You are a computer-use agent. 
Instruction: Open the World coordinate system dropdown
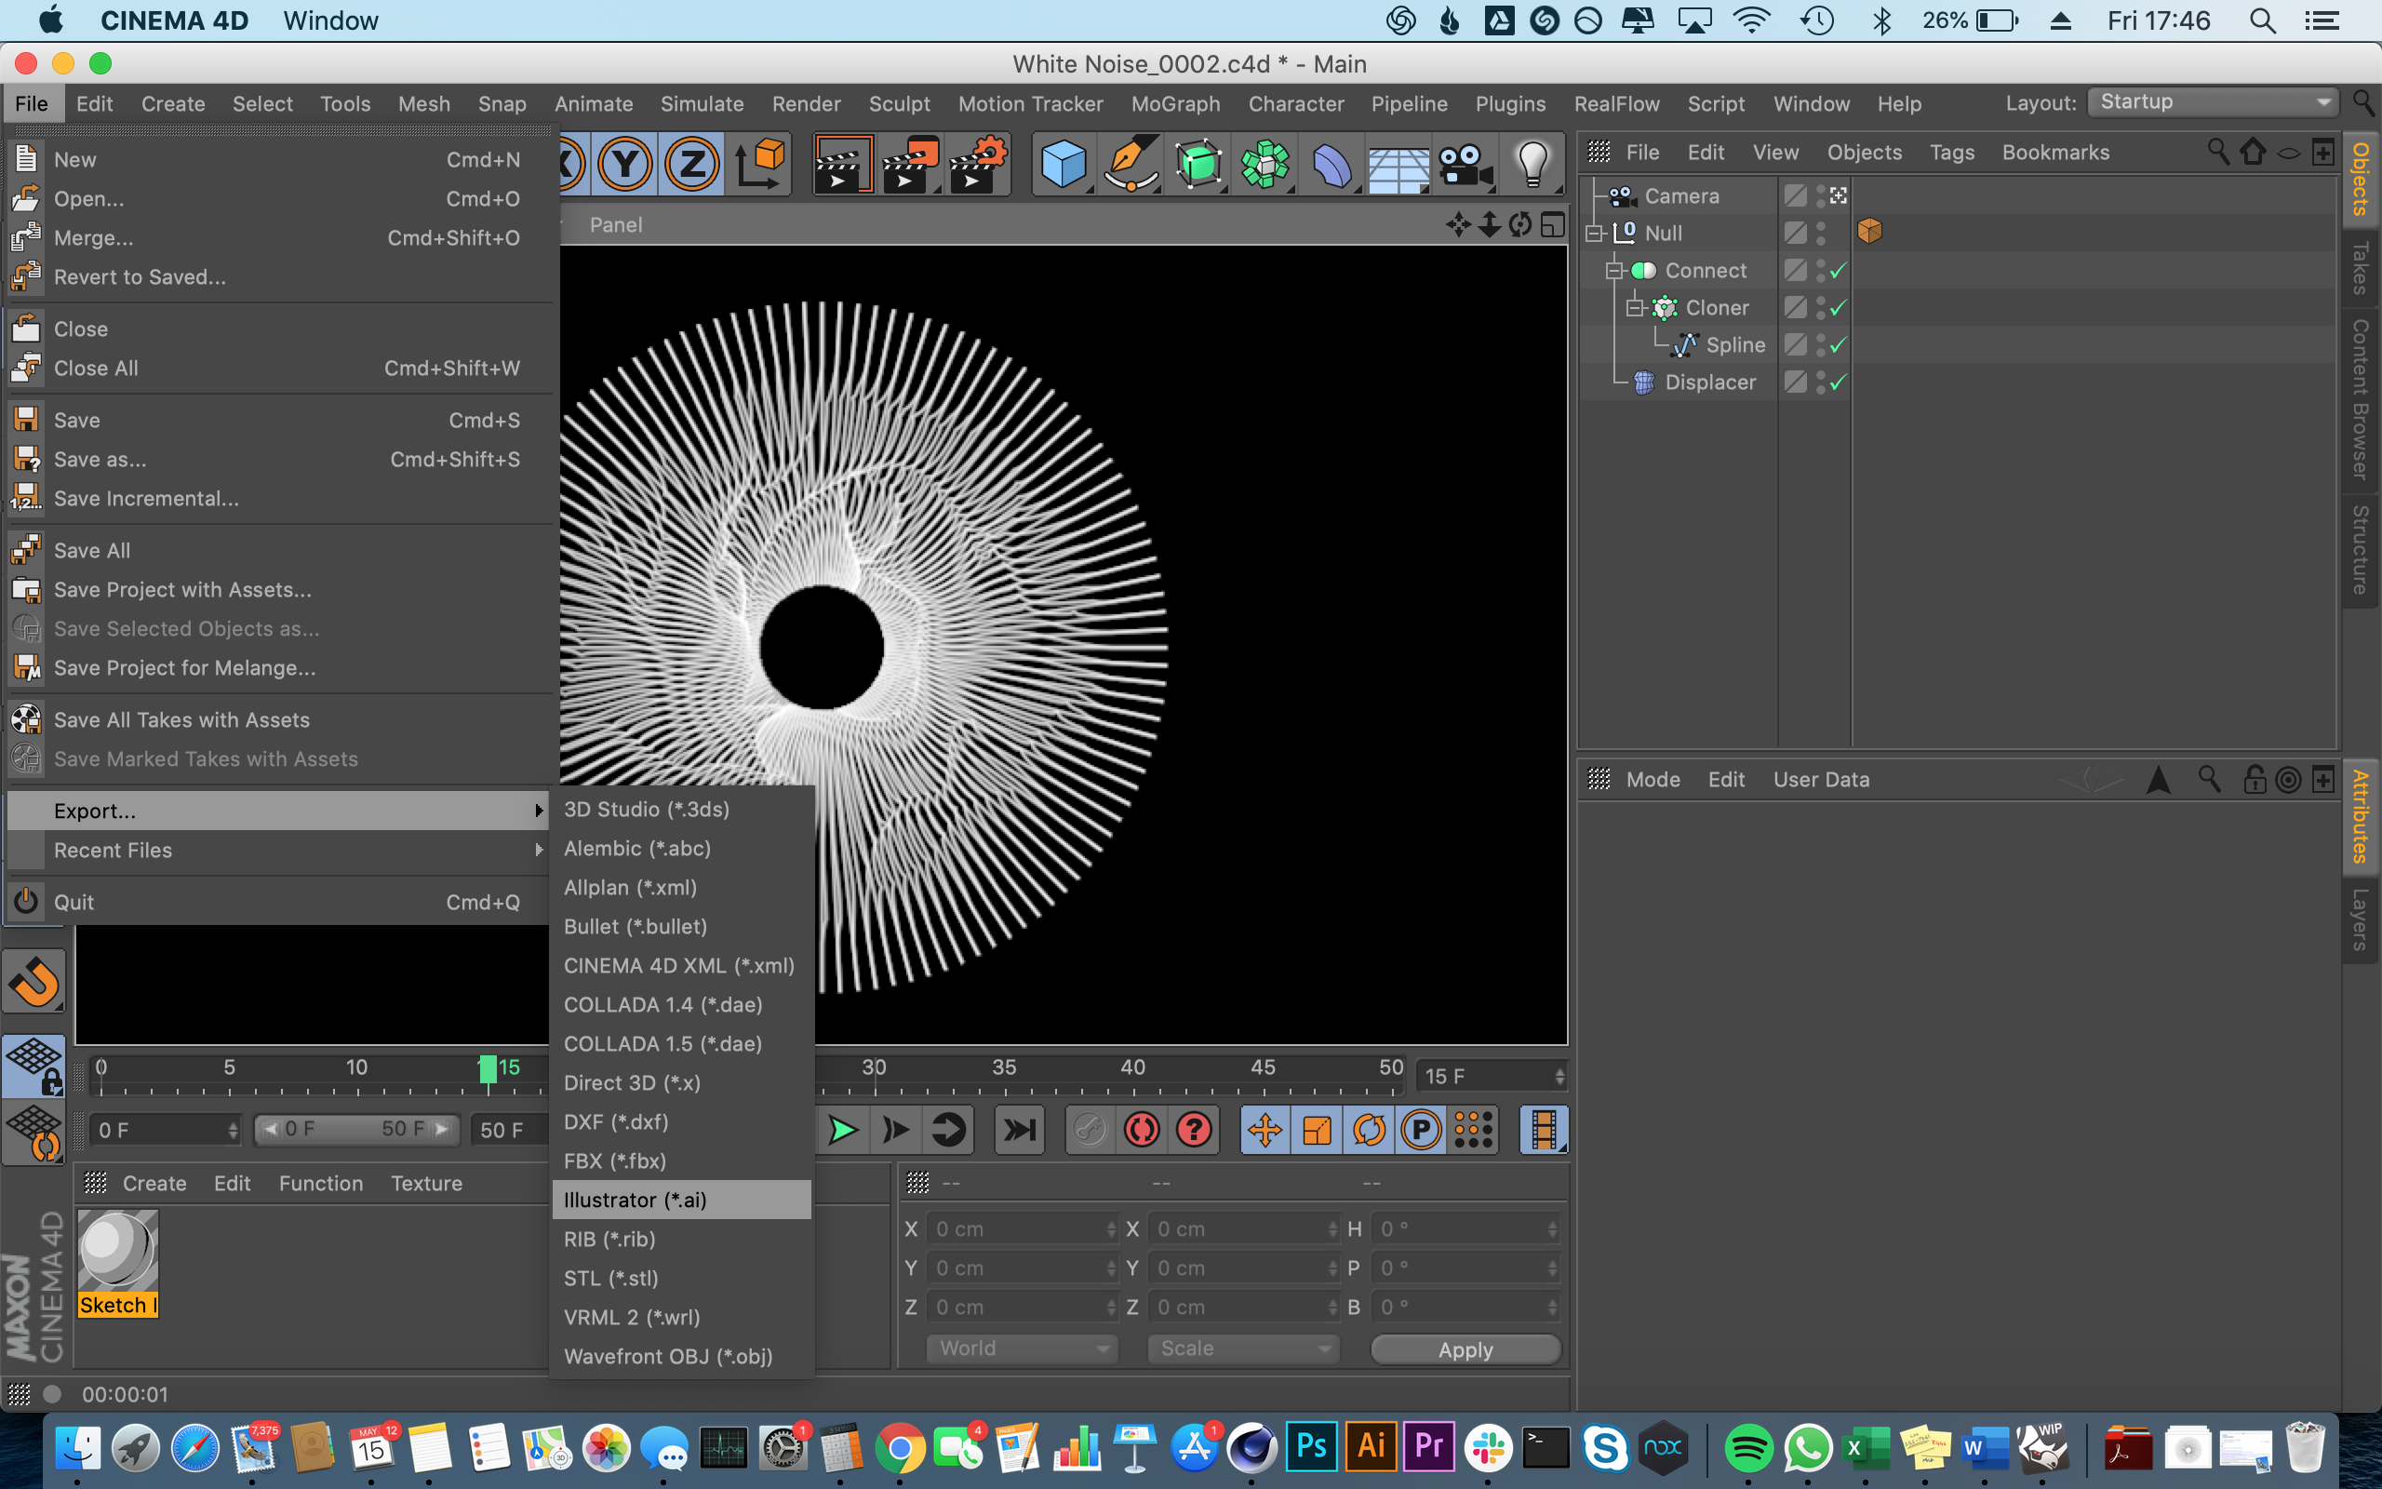point(1021,1348)
